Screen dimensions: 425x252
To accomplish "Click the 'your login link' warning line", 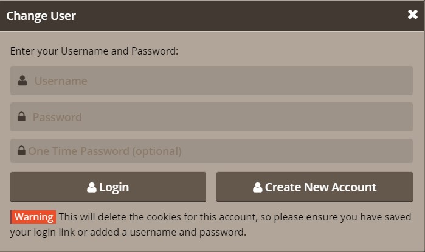I will [128, 232].
